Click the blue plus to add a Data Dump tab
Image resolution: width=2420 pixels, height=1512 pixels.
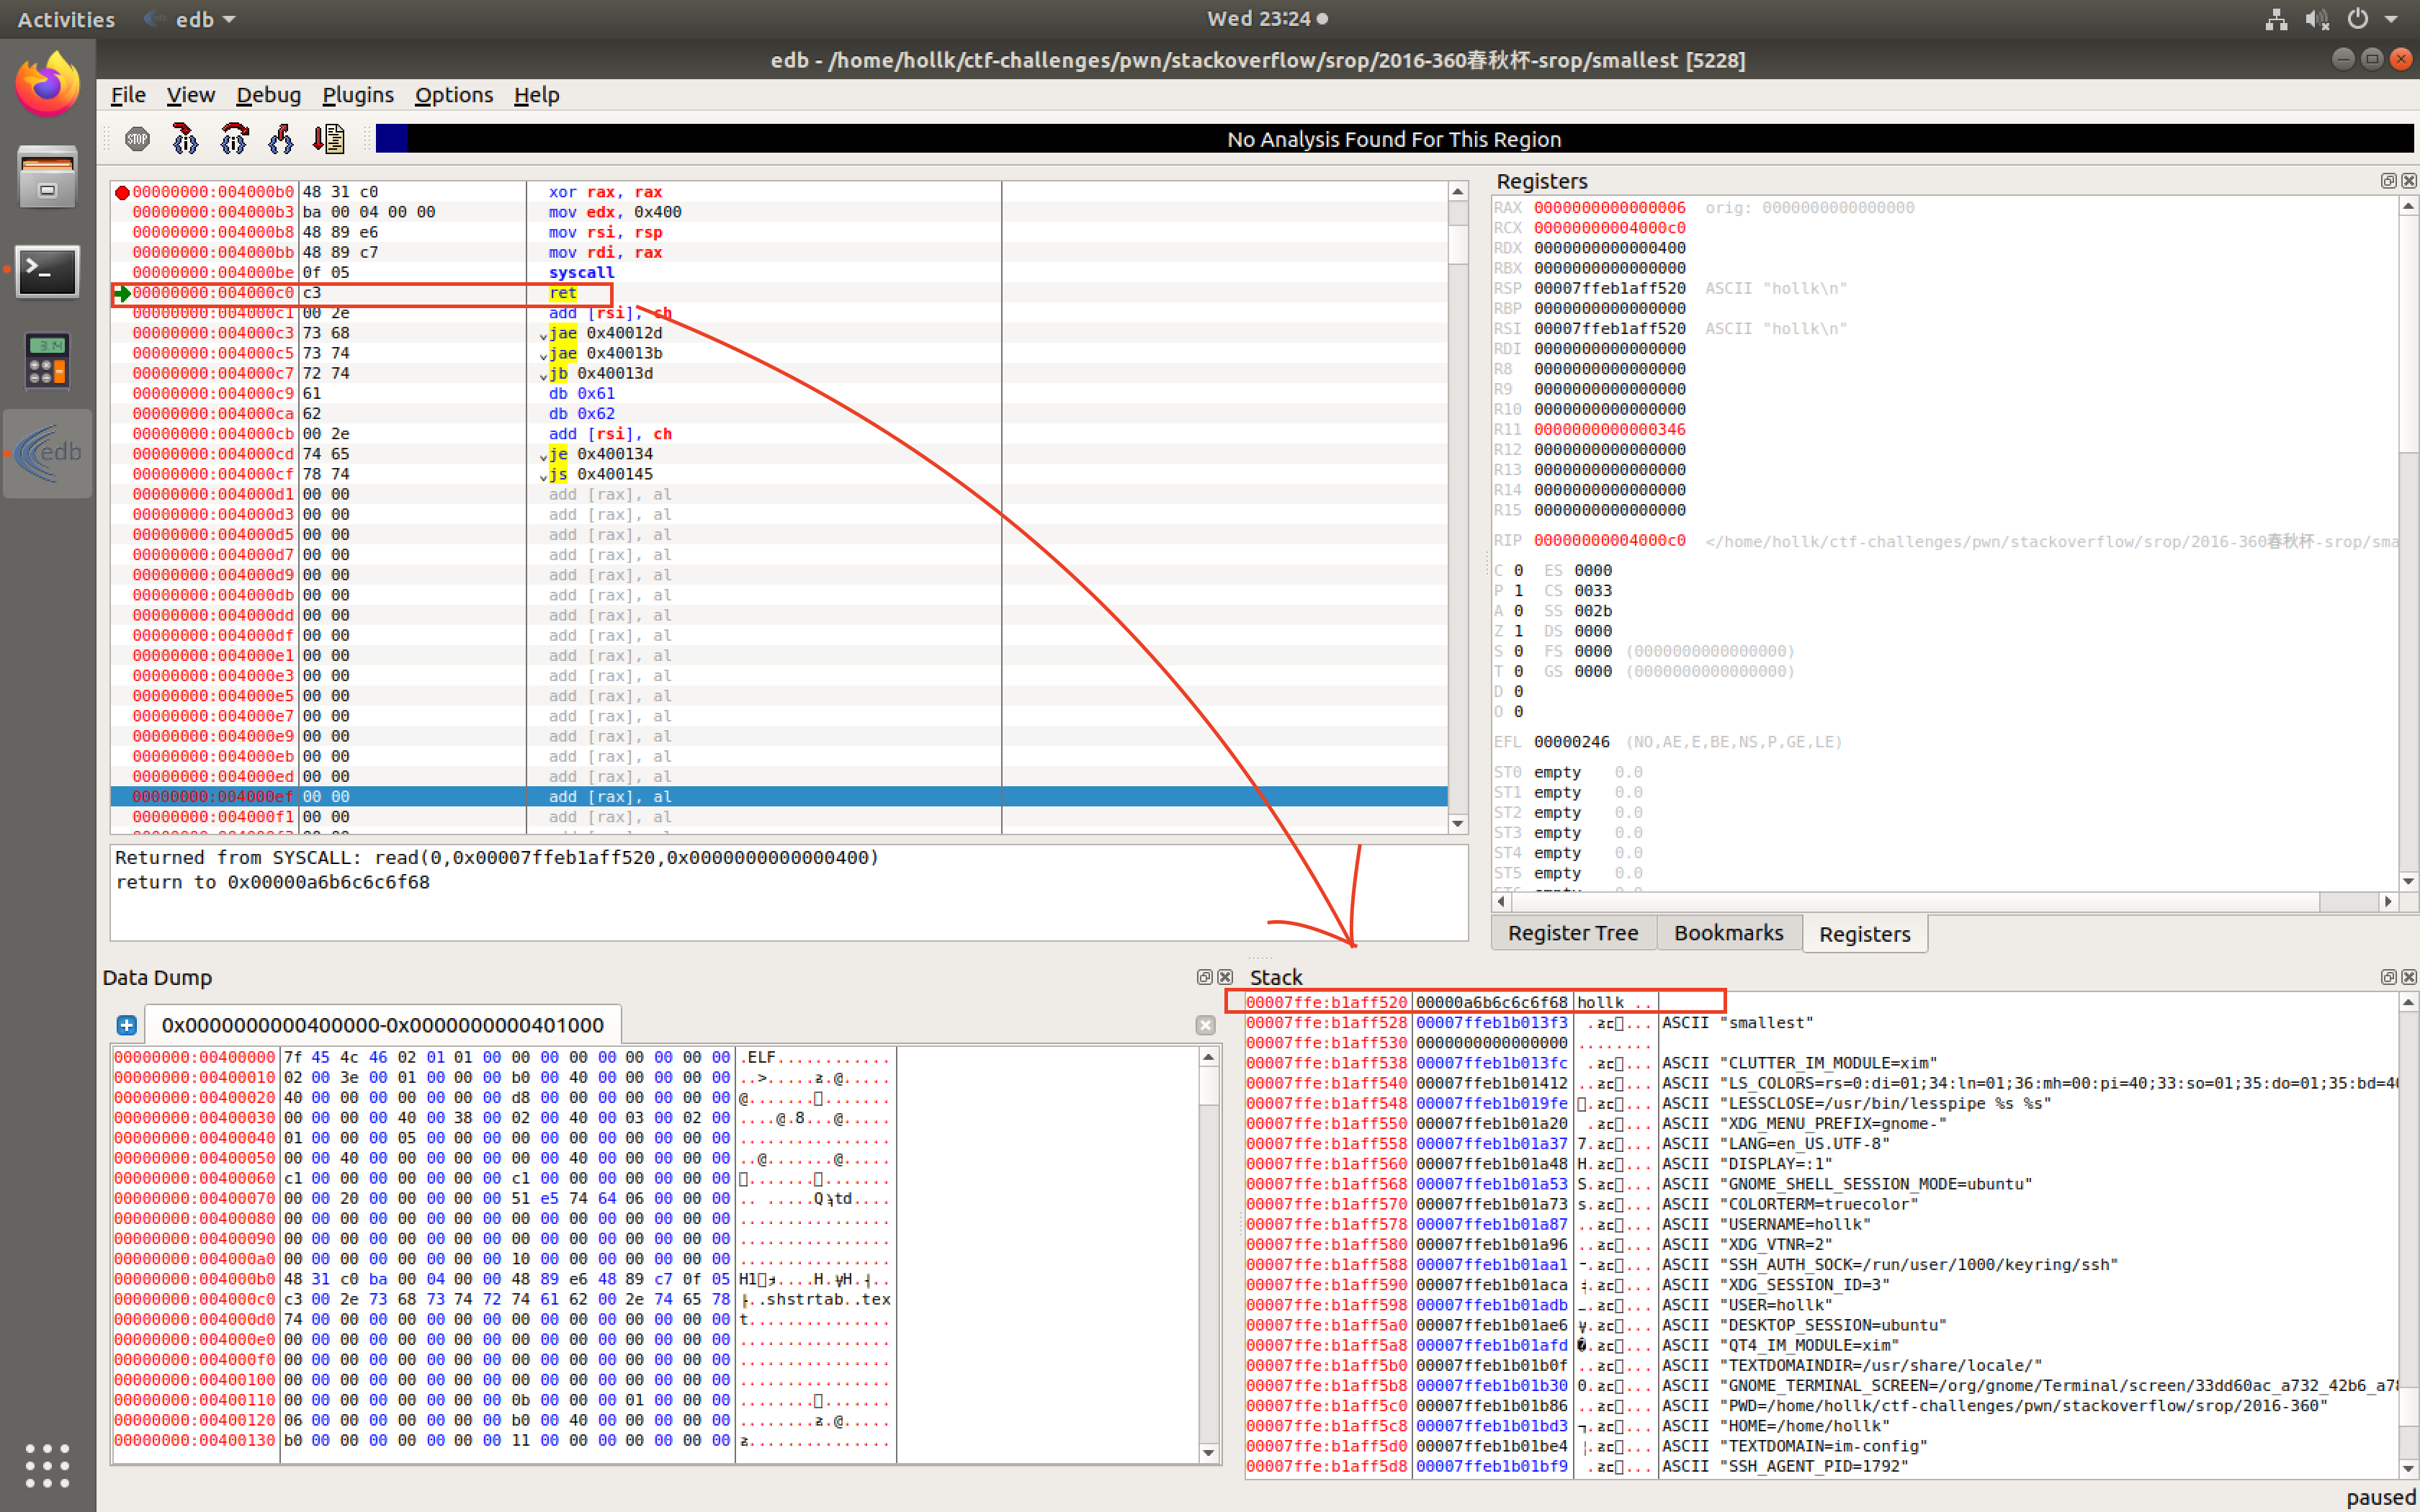[127, 1025]
